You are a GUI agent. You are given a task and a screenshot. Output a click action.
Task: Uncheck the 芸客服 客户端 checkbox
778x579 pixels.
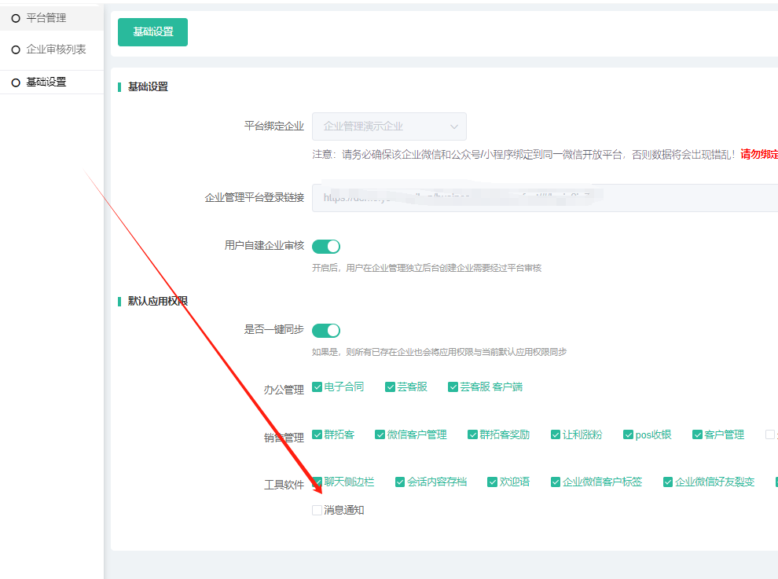tap(453, 387)
